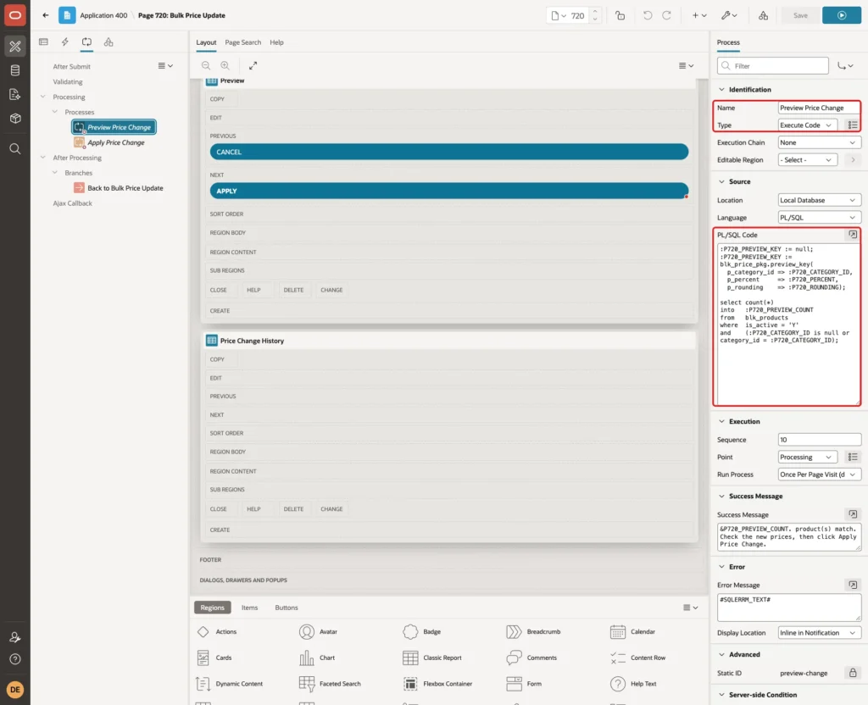Viewport: 868px width, 705px height.
Task: Open App Builder from the sidebar
Action: coord(15,47)
